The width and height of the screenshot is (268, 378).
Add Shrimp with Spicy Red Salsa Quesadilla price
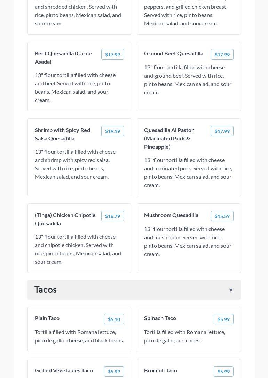112,131
